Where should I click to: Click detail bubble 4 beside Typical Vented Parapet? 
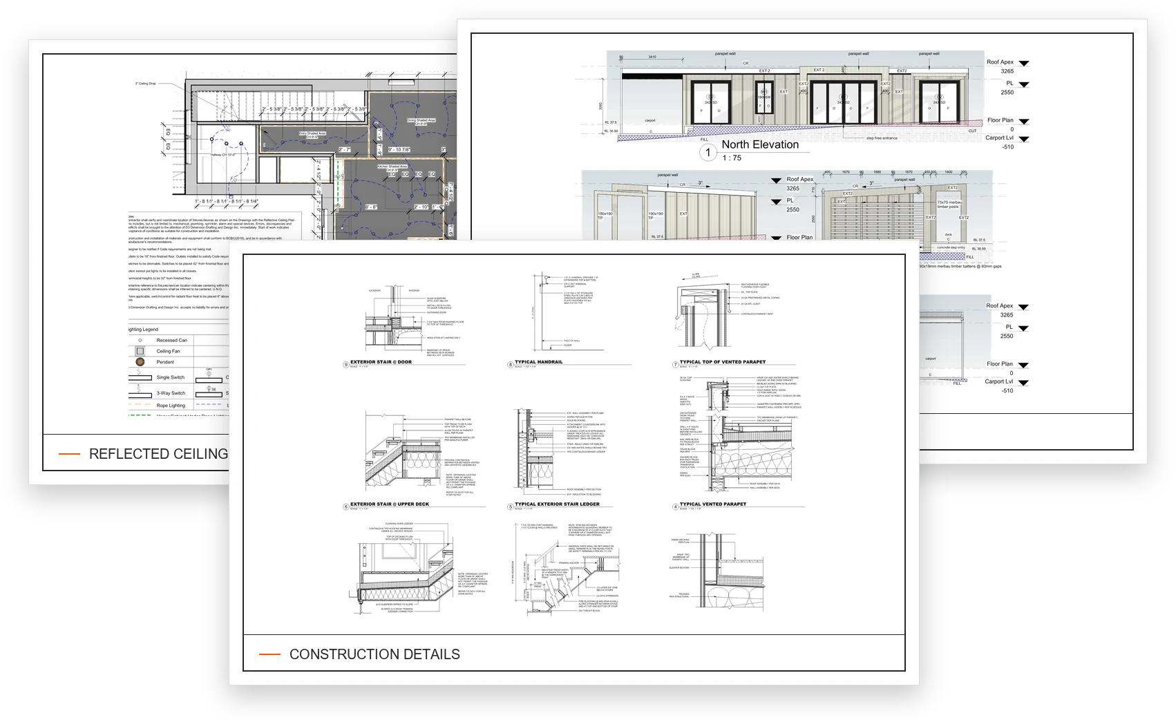tap(675, 506)
